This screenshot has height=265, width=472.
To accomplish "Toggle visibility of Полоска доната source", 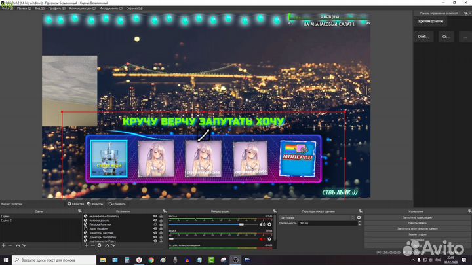I will [155, 220].
